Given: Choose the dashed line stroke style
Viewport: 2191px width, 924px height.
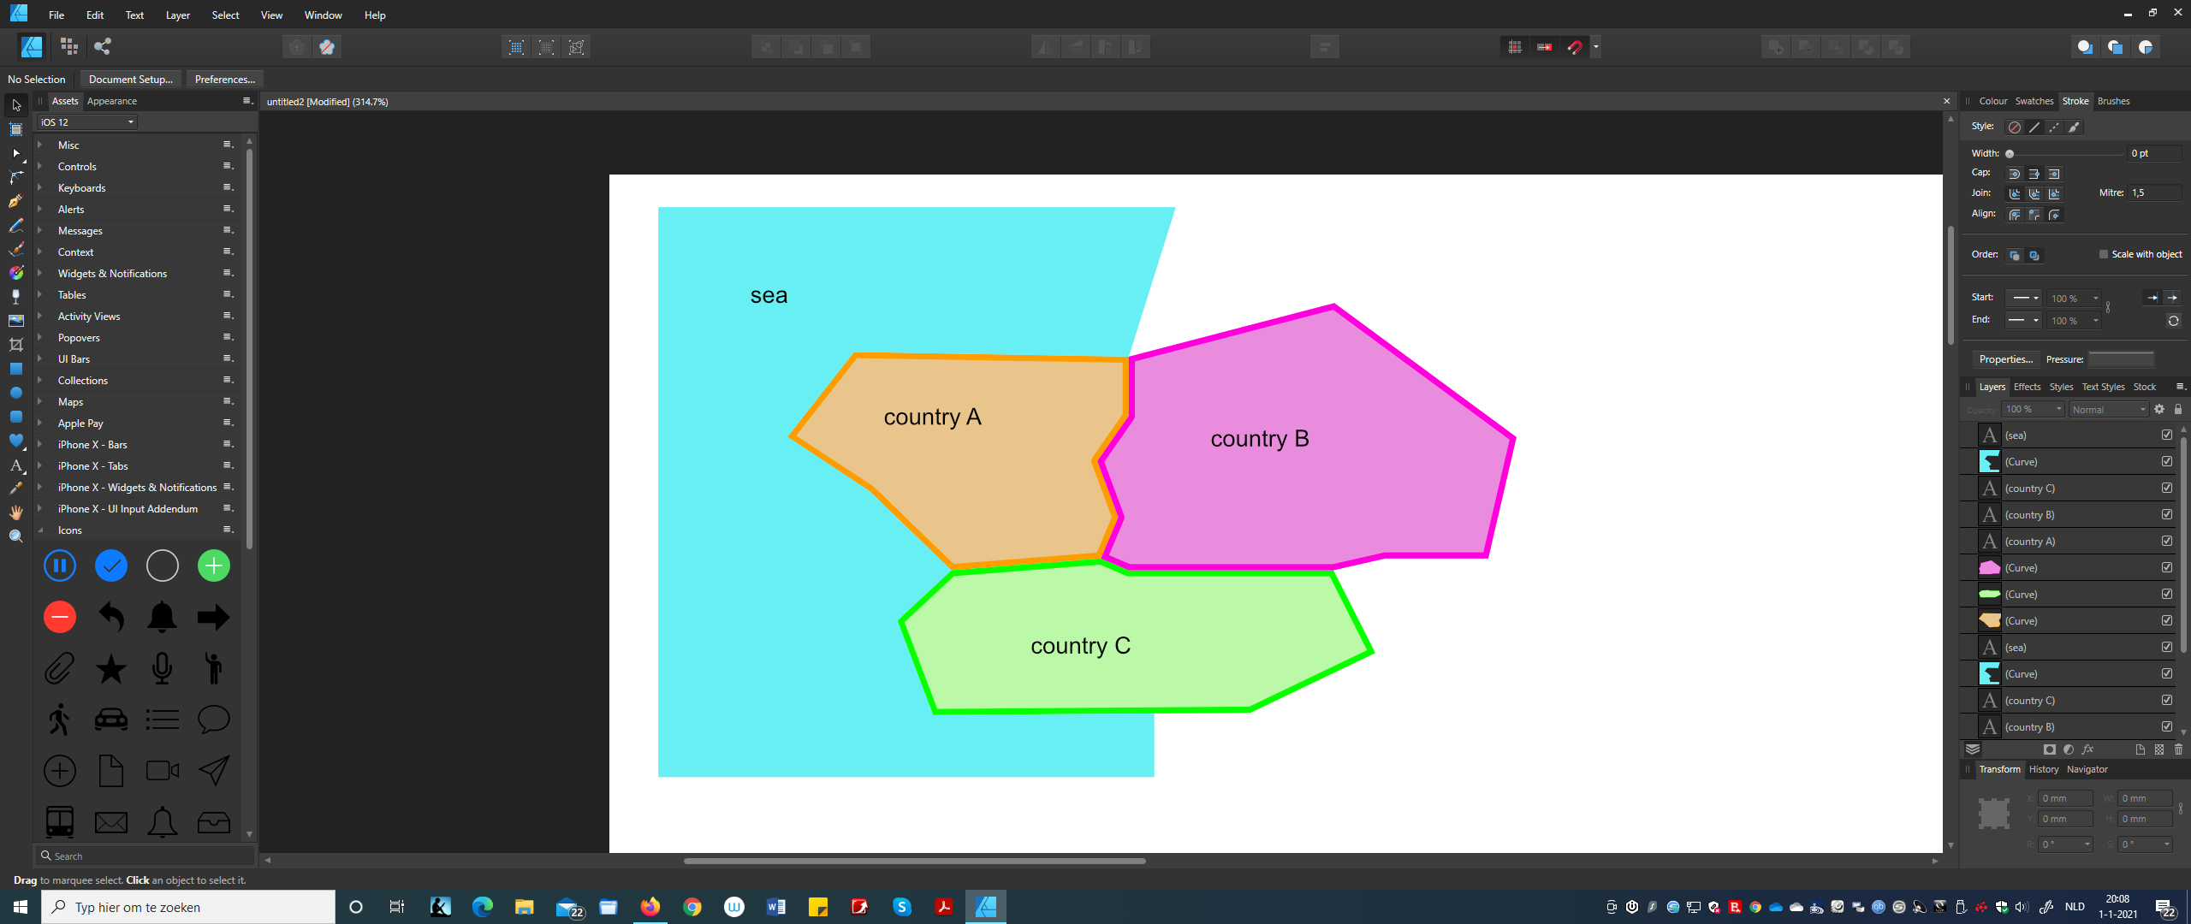Looking at the screenshot, I should 2054,127.
